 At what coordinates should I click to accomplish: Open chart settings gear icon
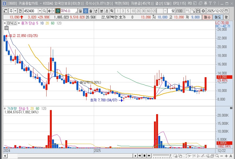click(203, 11)
